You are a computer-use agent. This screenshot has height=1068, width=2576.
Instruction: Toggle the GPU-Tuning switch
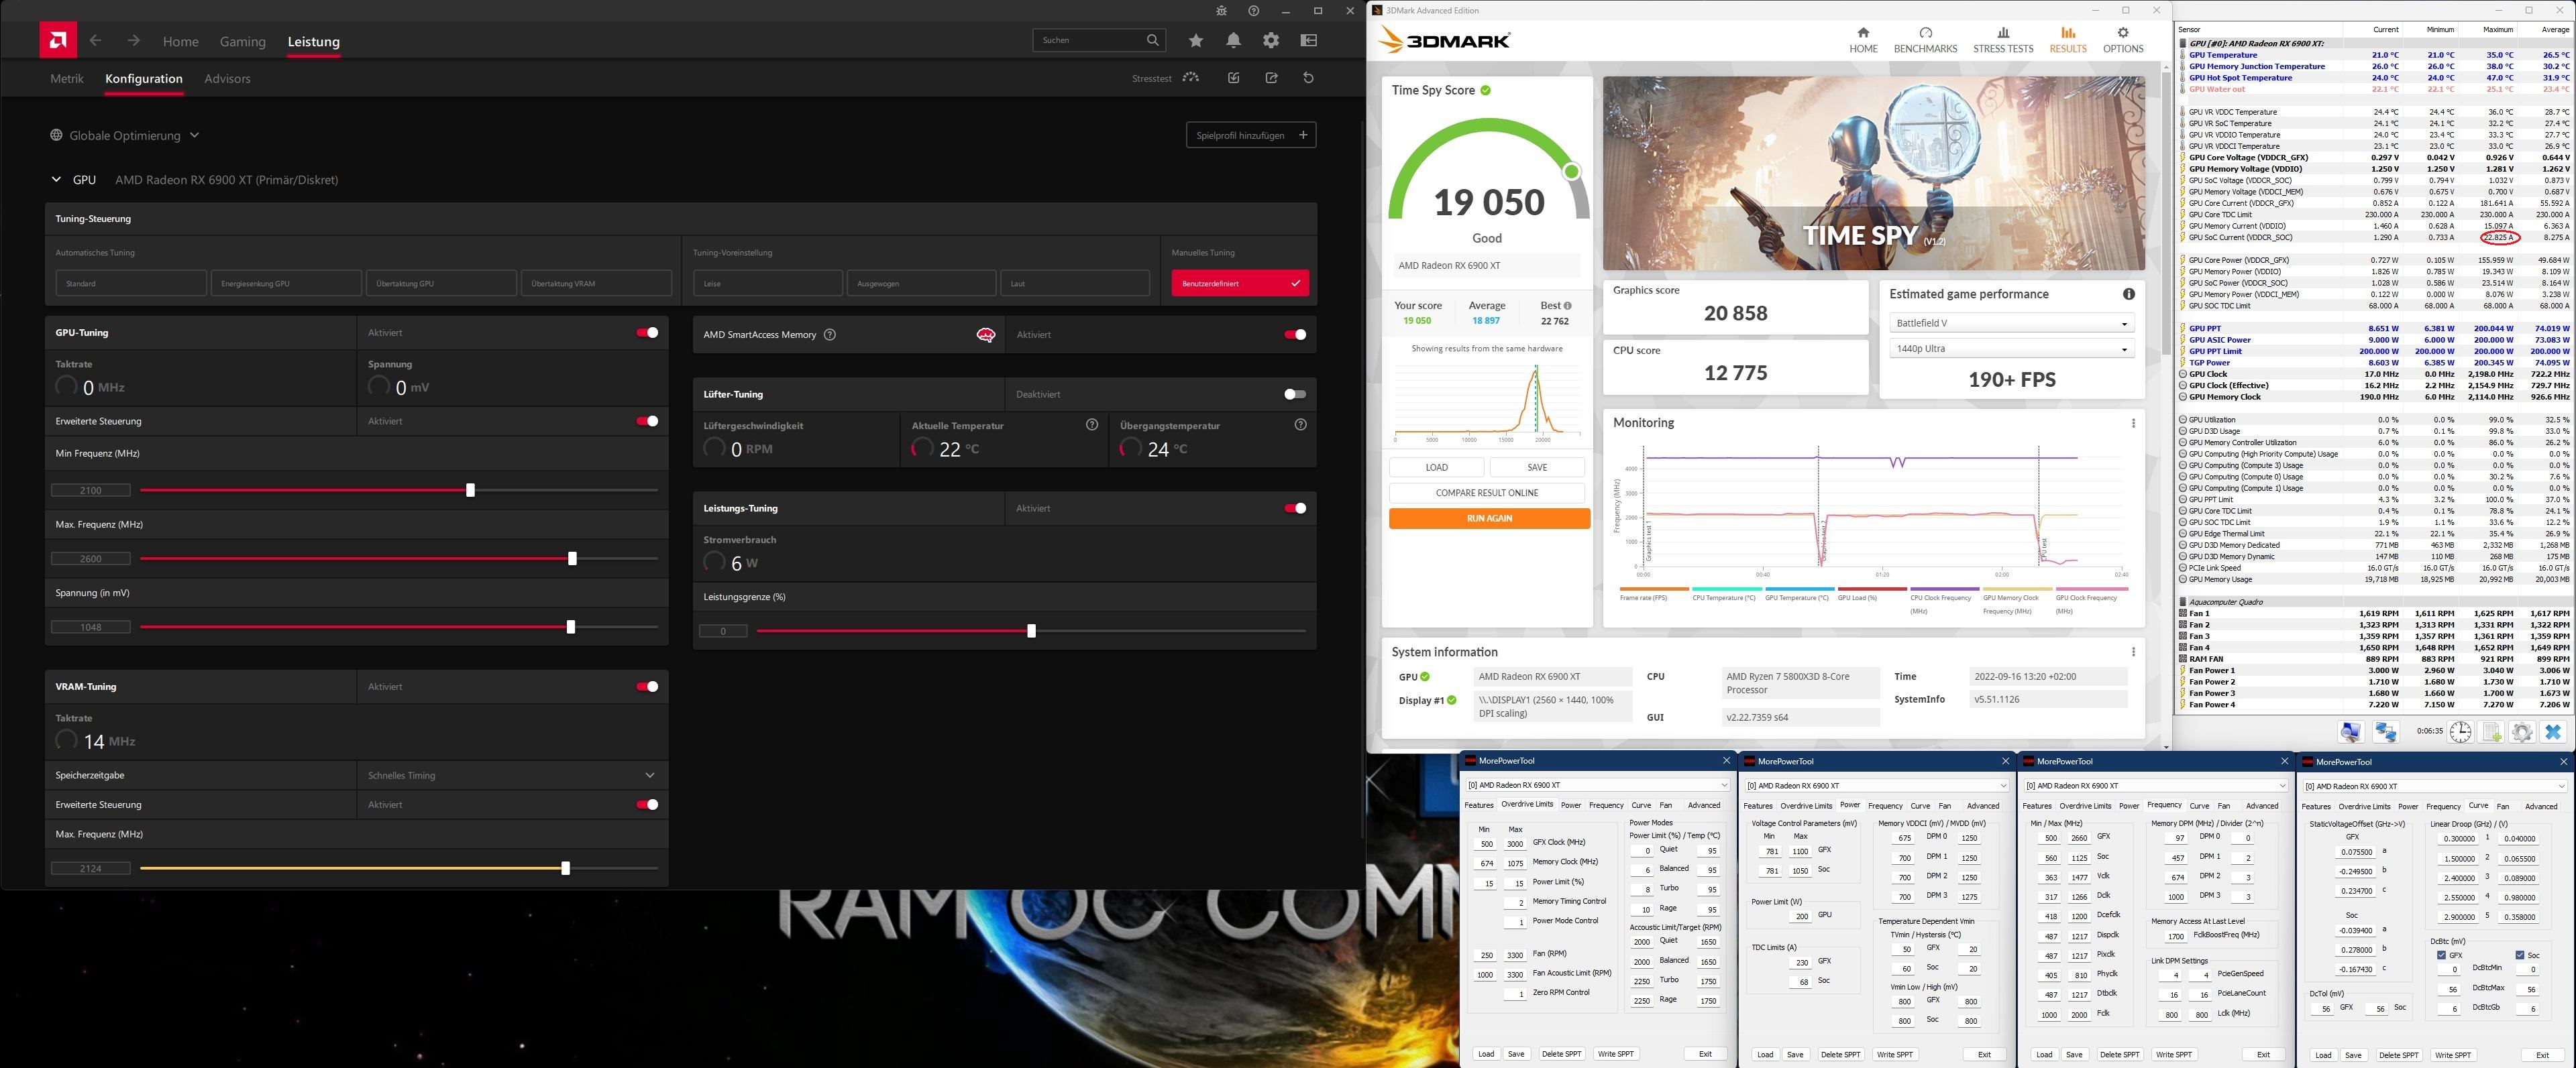point(647,333)
